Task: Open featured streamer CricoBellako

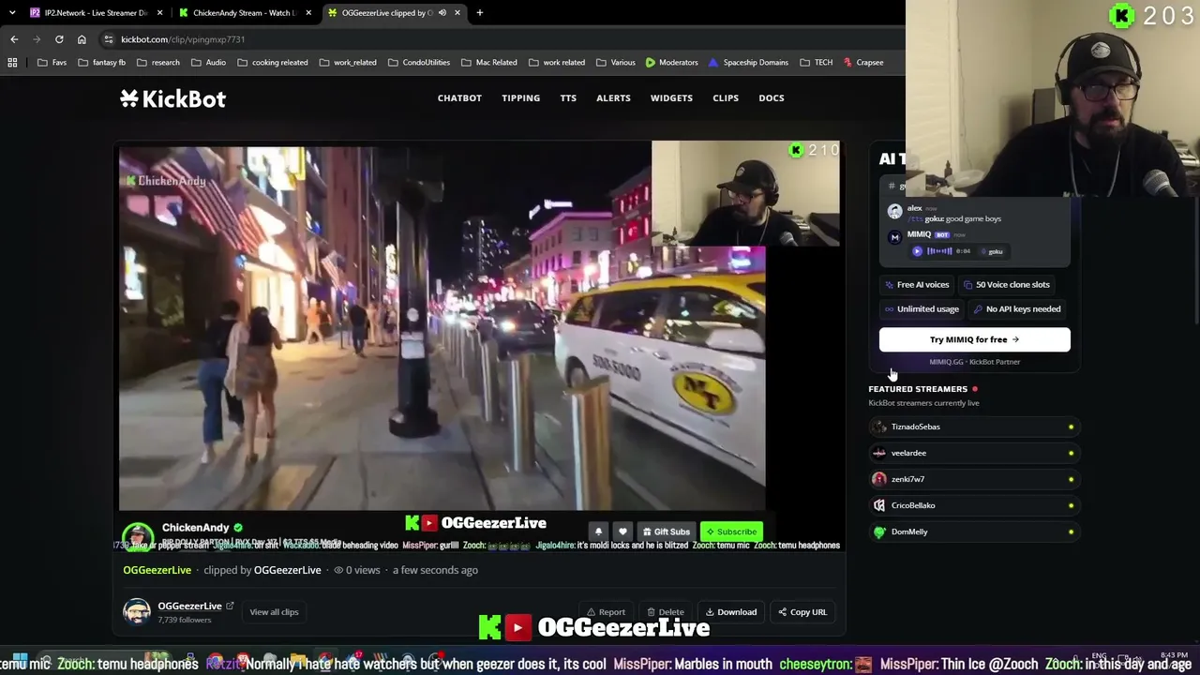Action: (x=974, y=505)
